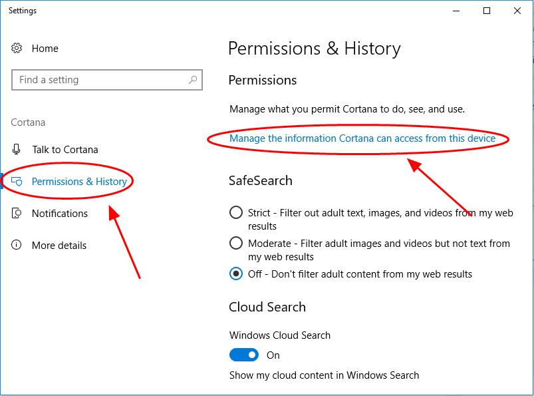This screenshot has width=534, height=396.
Task: Open Manage the information Cortana can access link
Action: pos(362,138)
